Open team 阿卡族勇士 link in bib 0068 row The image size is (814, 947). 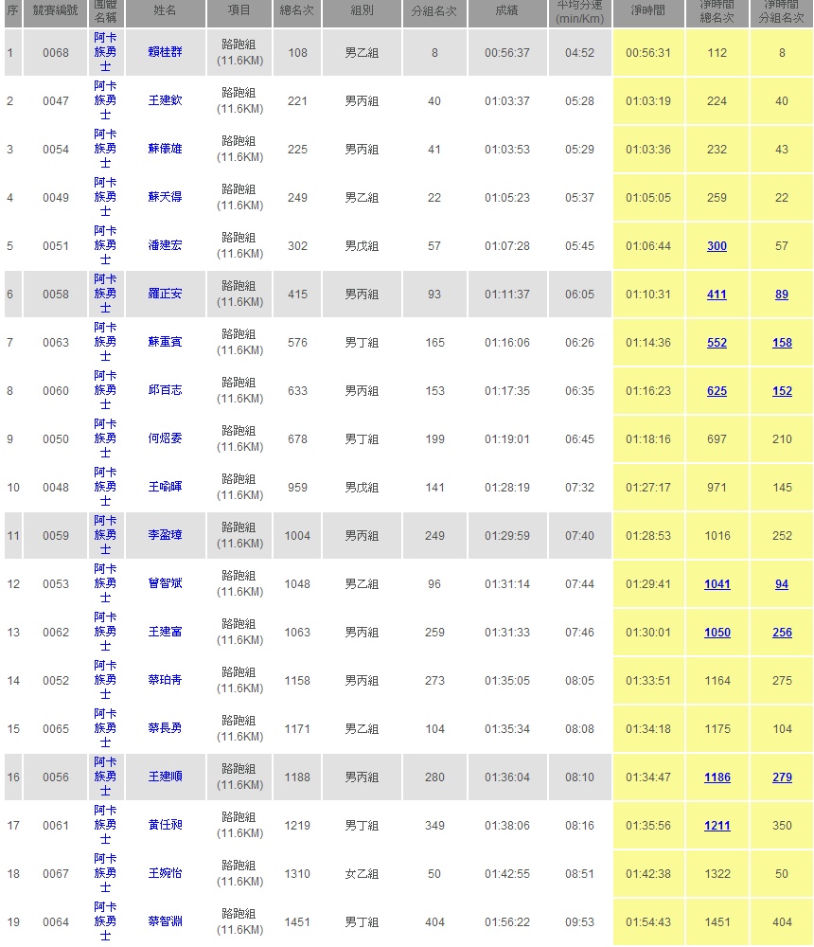pyautogui.click(x=106, y=52)
